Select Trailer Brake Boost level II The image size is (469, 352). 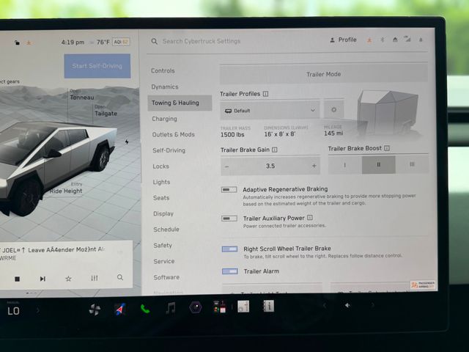[379, 164]
